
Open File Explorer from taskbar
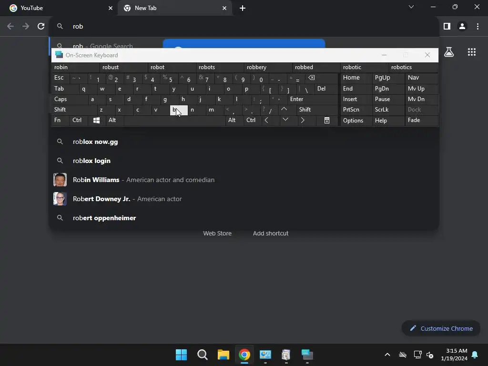223,355
